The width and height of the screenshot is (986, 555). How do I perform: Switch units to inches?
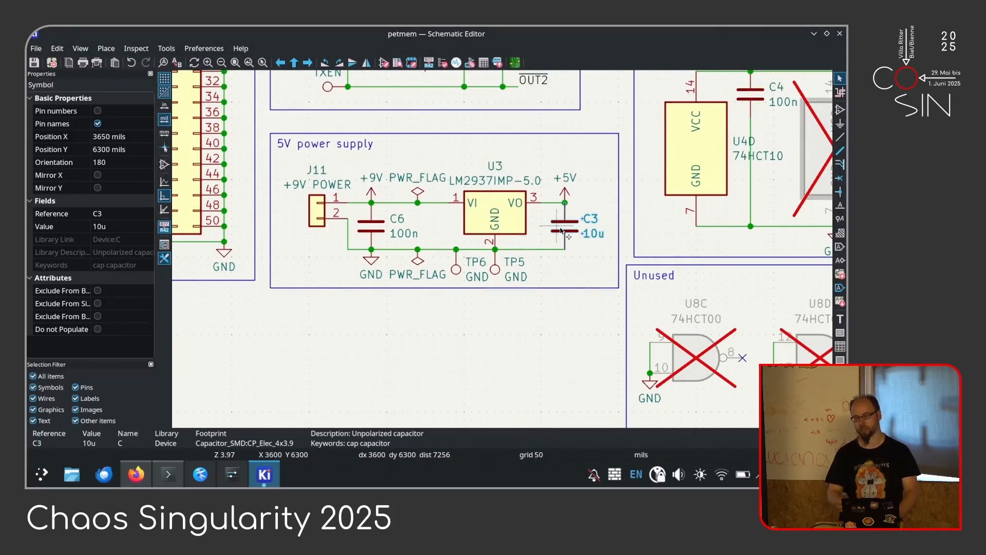[164, 106]
